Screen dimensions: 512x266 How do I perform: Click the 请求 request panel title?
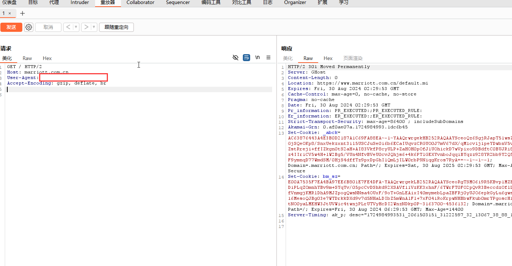pos(6,48)
